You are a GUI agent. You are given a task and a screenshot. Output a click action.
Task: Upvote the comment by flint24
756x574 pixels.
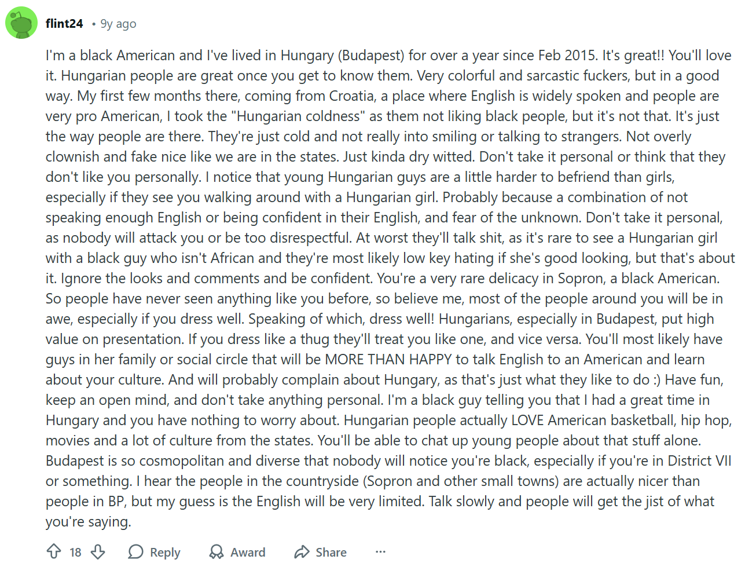point(54,551)
